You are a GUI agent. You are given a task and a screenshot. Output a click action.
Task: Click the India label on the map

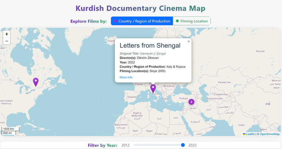(x=241, y=125)
